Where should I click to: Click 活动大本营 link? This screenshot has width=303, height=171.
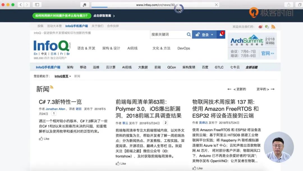54,26
